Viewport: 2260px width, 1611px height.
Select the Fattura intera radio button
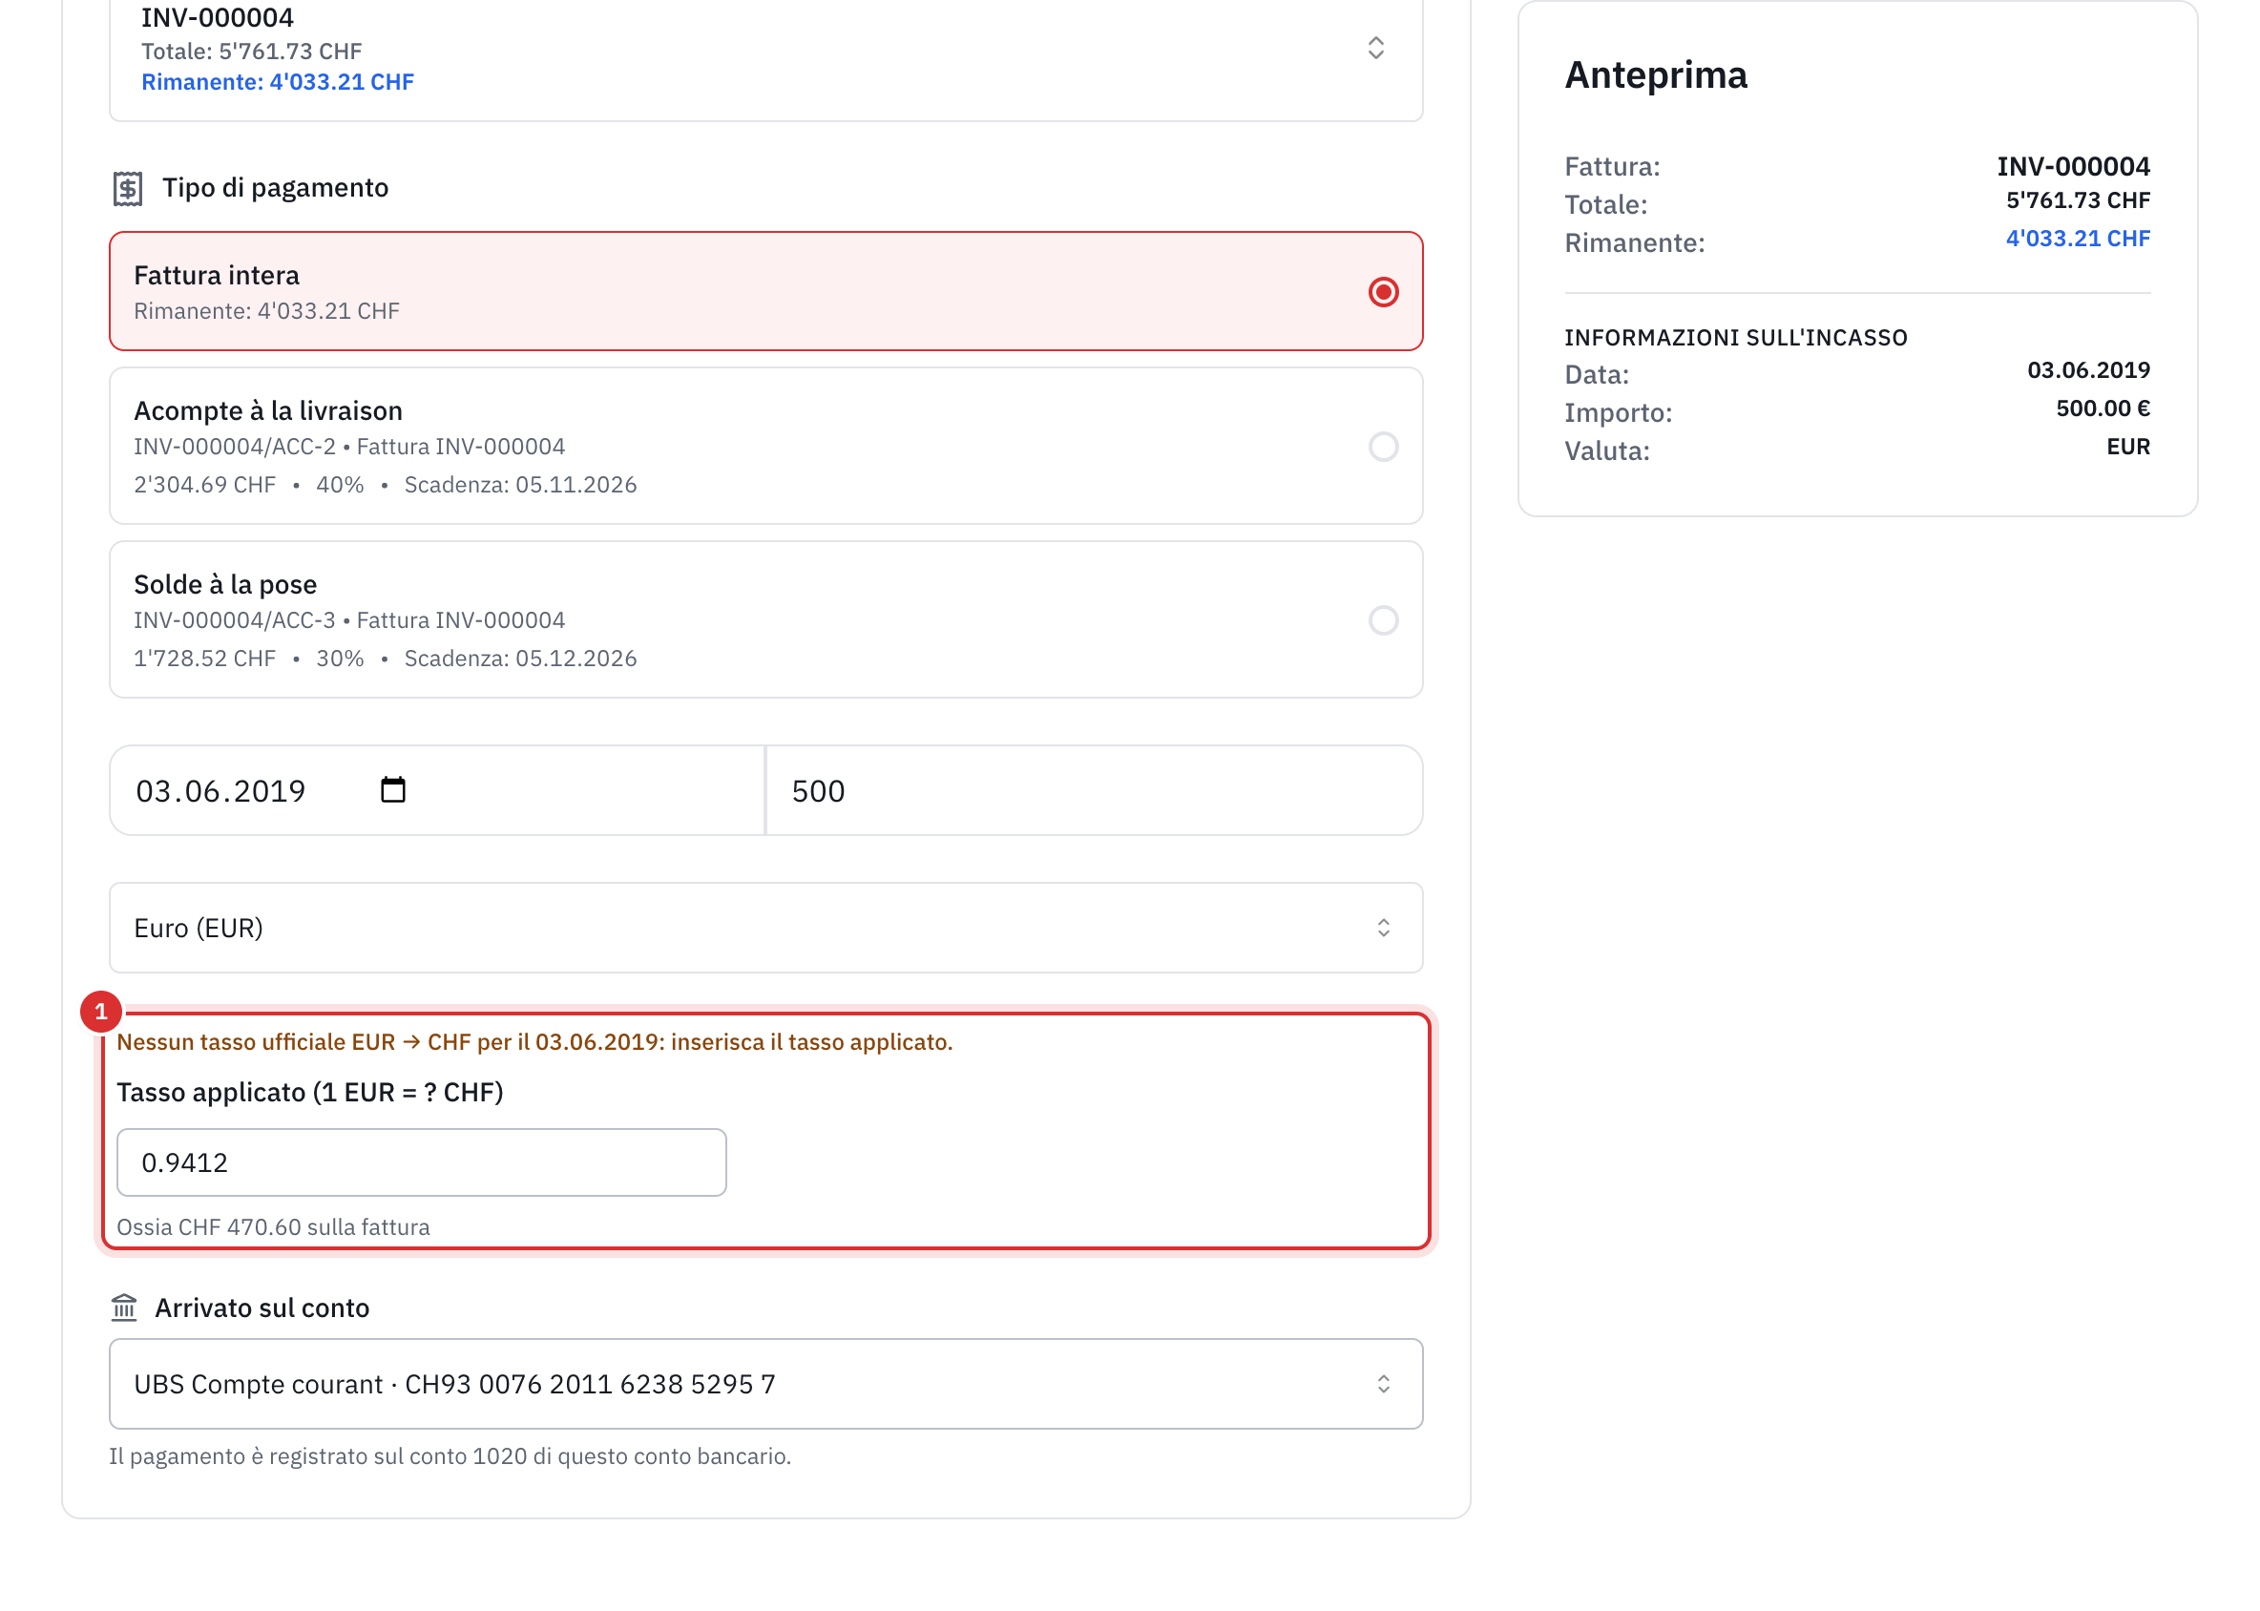(x=1383, y=292)
